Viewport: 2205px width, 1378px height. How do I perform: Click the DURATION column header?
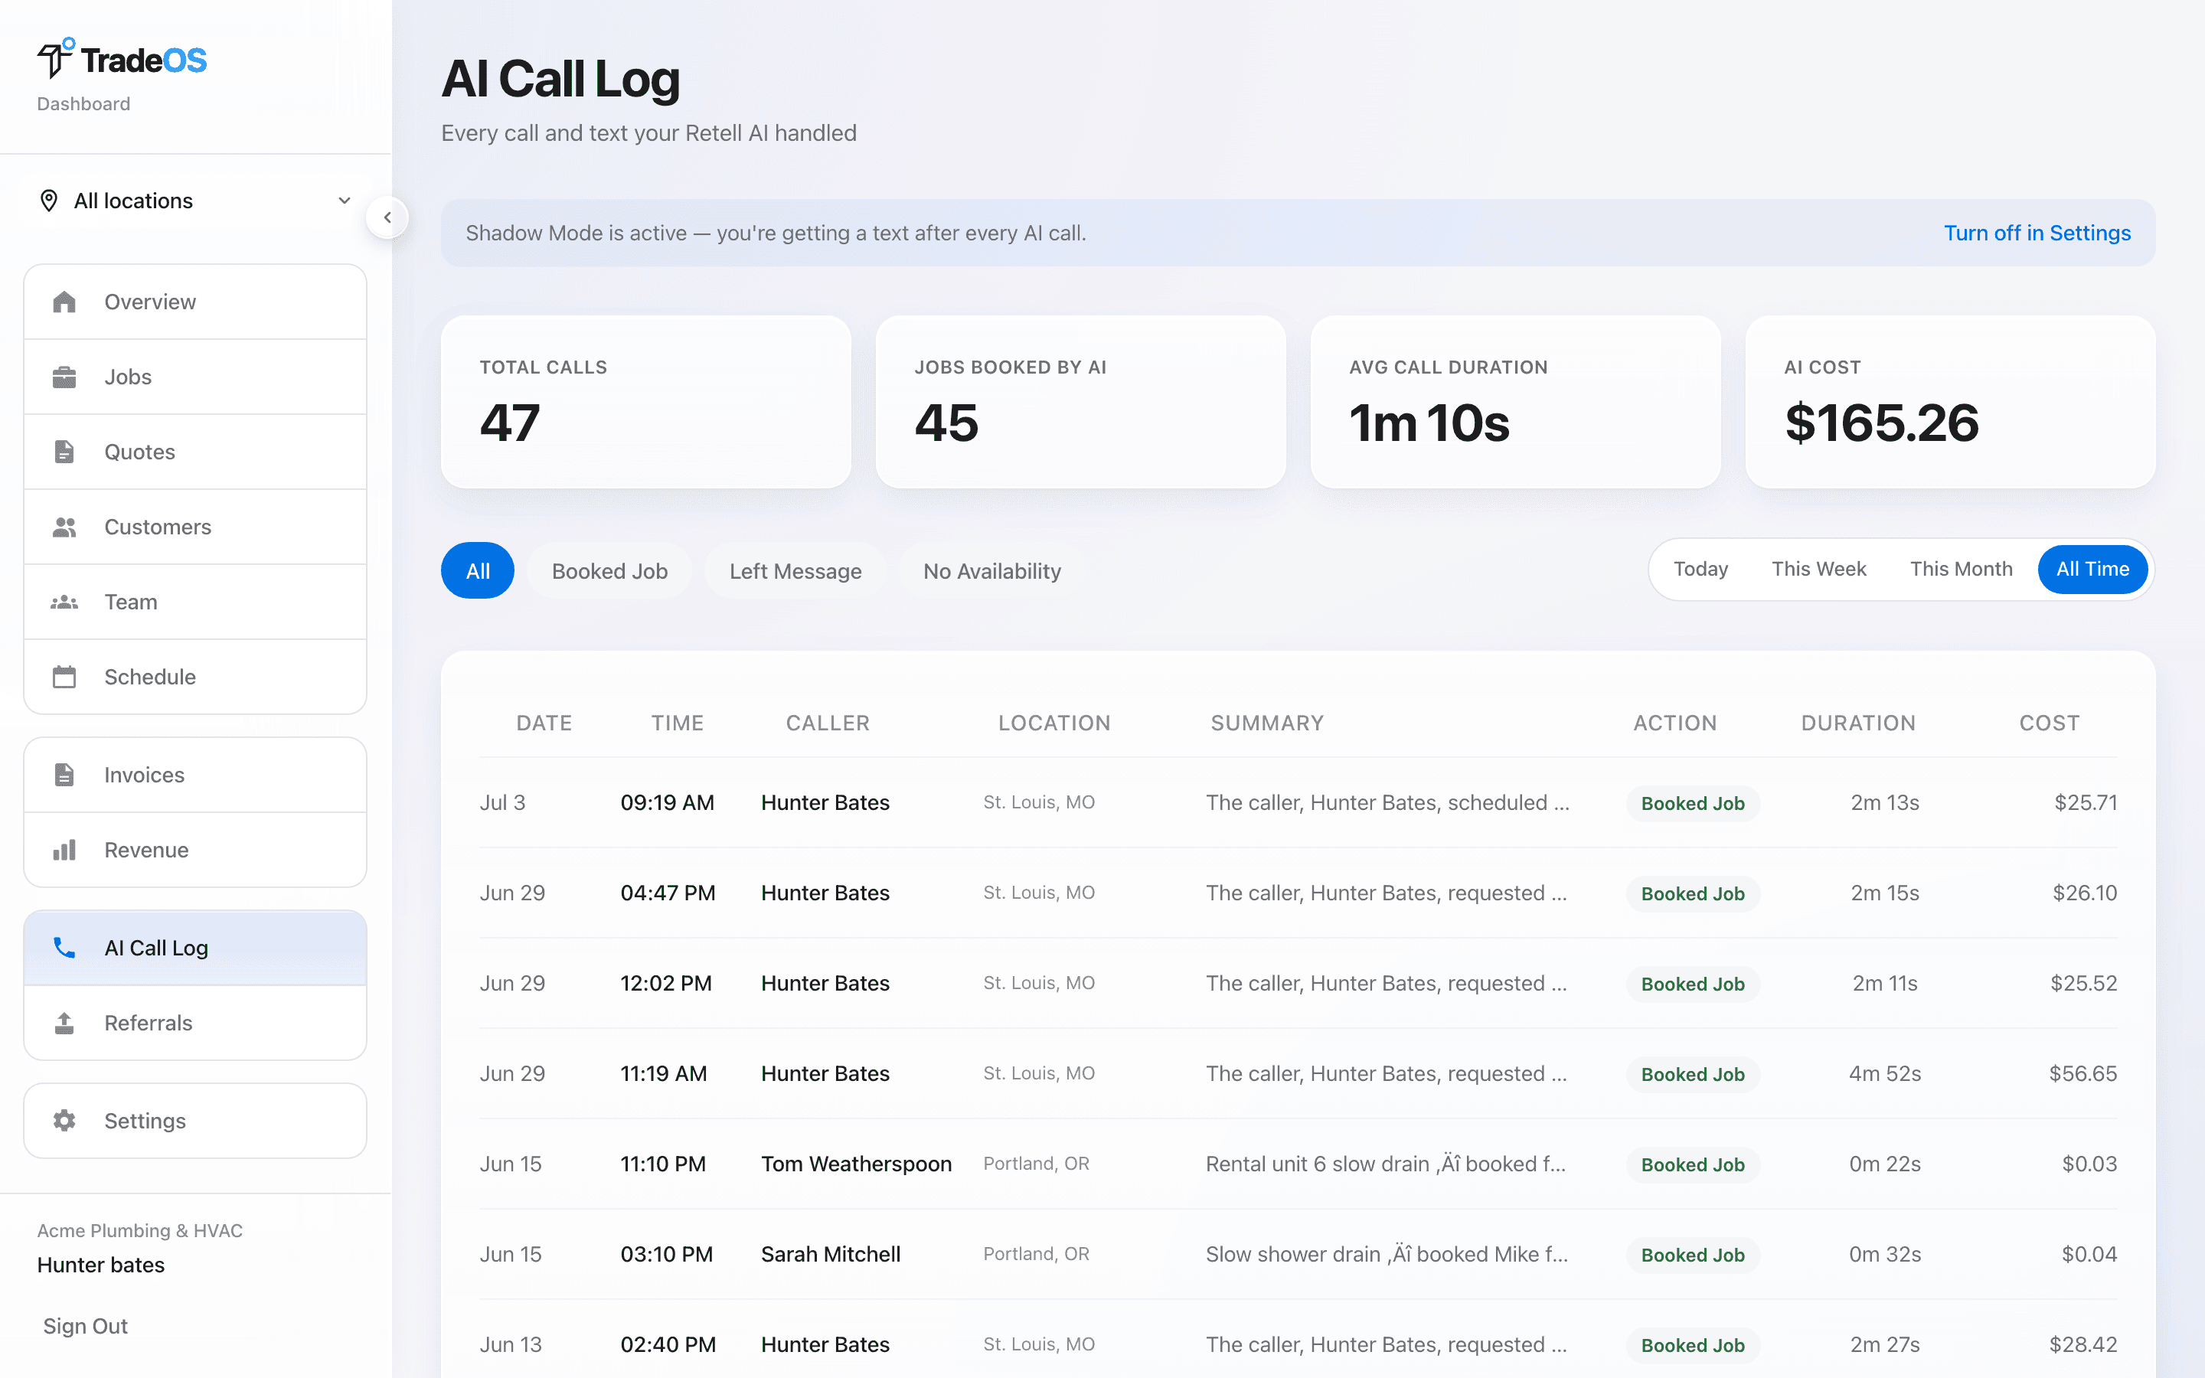1858,723
